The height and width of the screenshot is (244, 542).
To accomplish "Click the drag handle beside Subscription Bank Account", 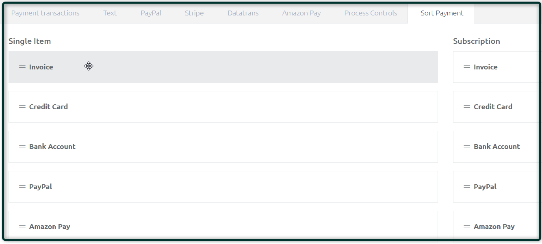I will click(467, 147).
